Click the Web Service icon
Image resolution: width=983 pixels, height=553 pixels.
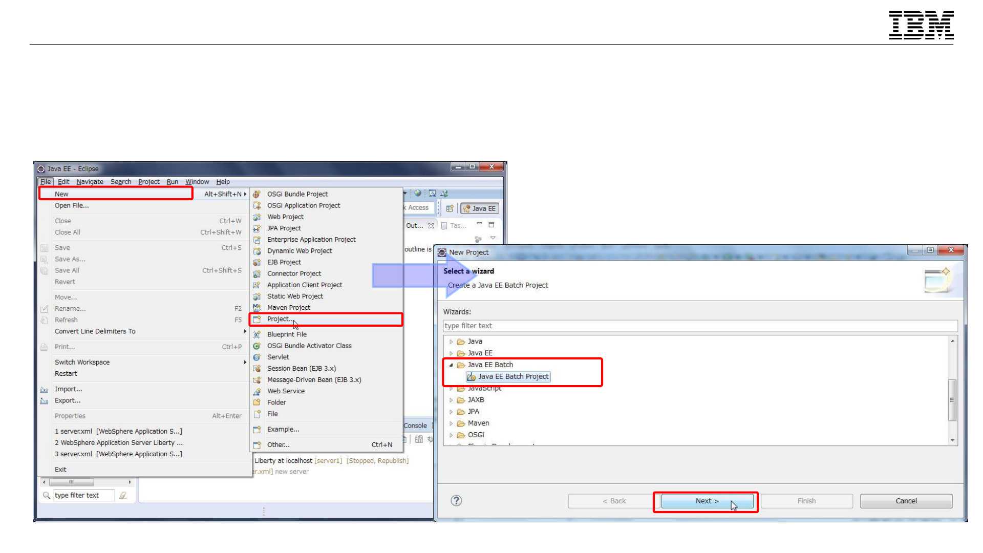pos(257,391)
